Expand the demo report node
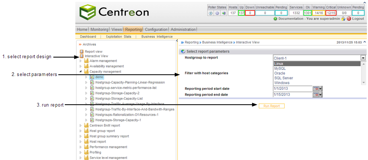The image size is (368, 160). coord(86,77)
